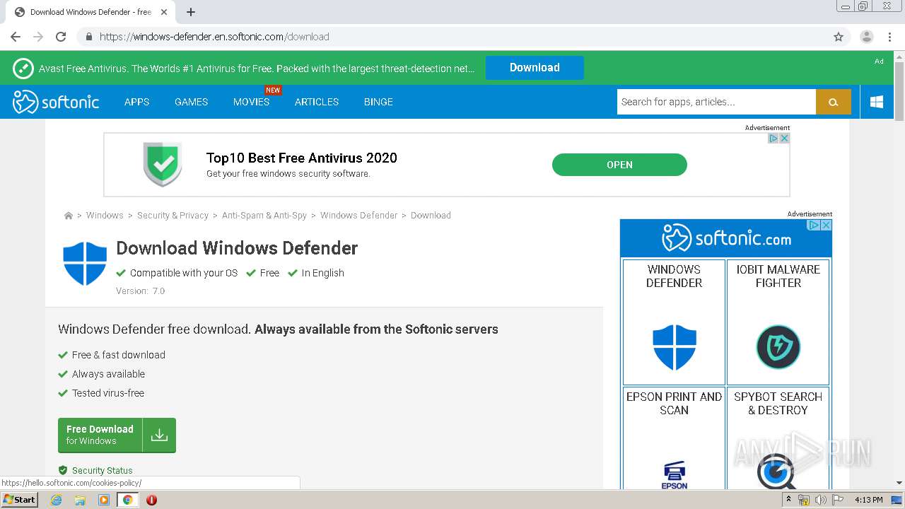Click the download arrow icon on green button
The image size is (905, 509).
coord(159,435)
